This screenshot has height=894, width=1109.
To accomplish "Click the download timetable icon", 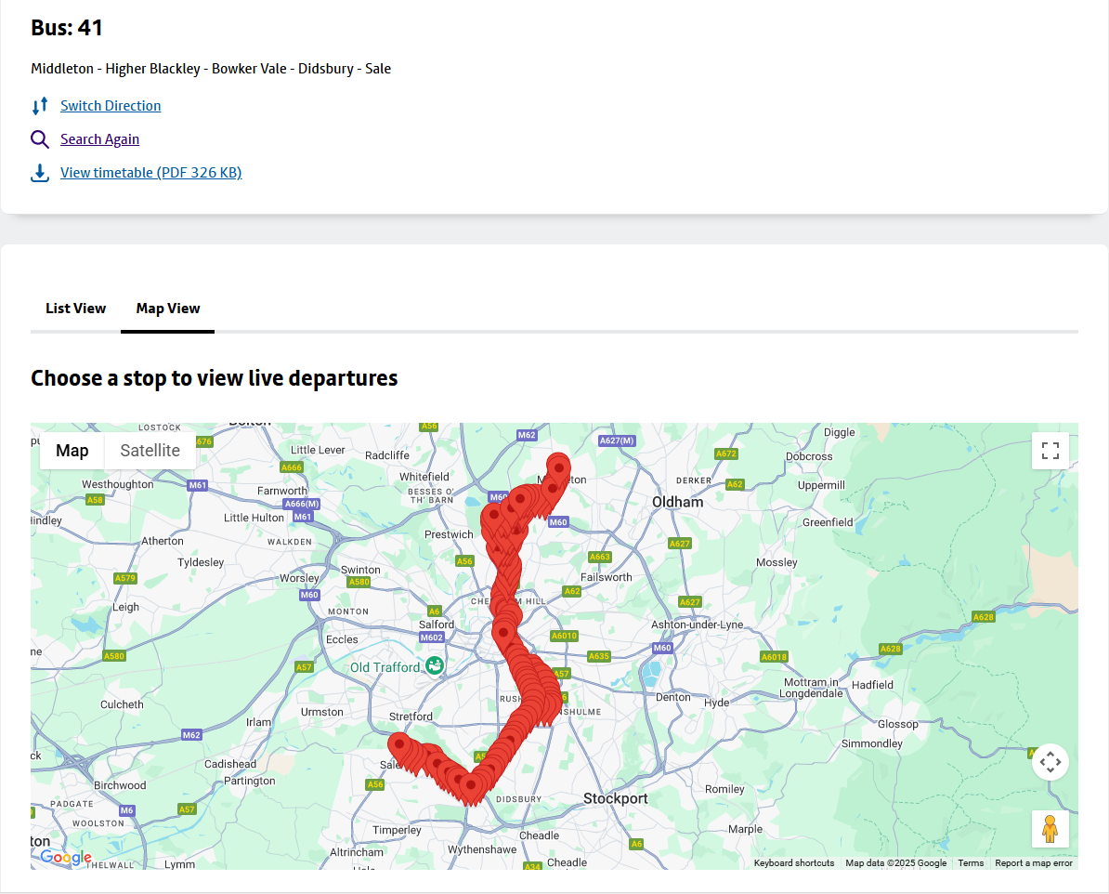I will 40,173.
